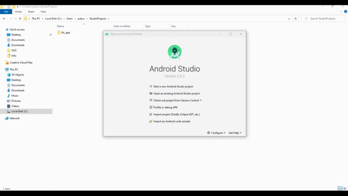Expand the ribbon using the chevron
The height and width of the screenshot is (196, 348).
point(341,12)
